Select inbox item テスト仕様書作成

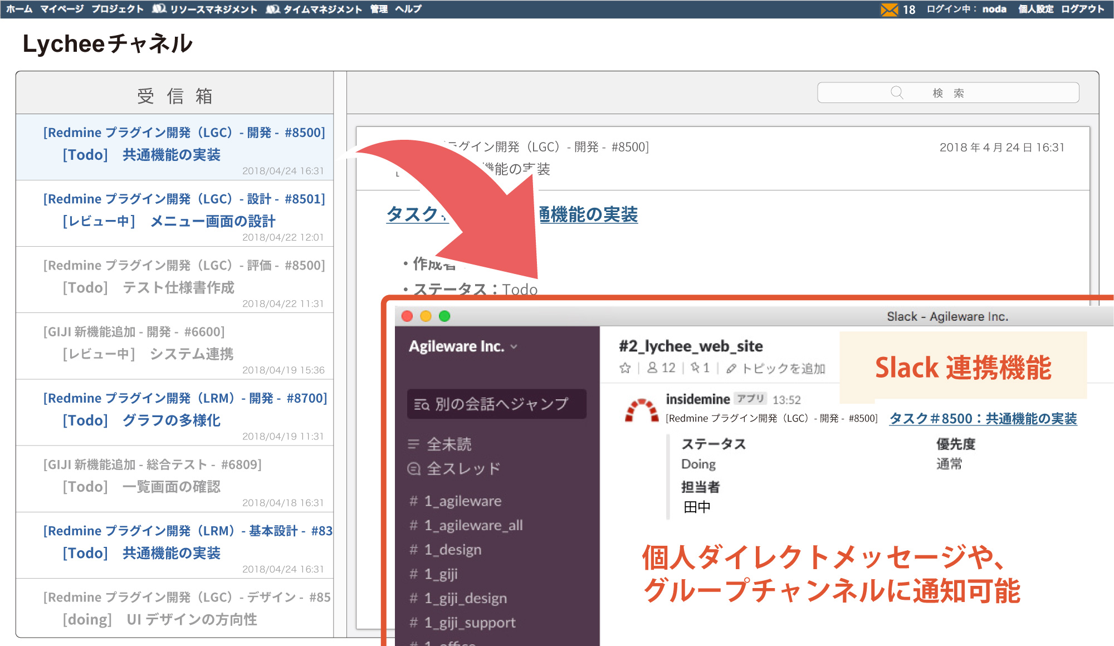(x=175, y=280)
